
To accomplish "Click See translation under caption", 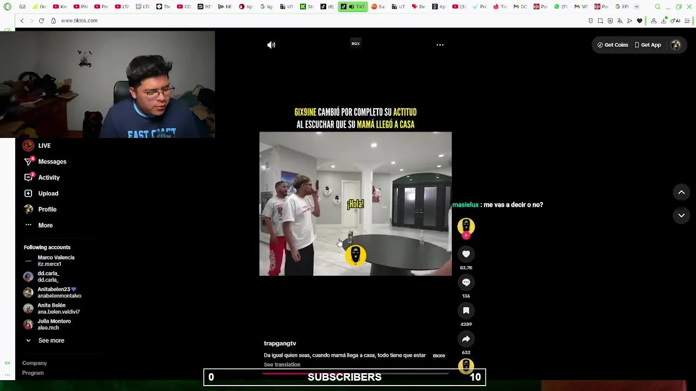I will (282, 365).
